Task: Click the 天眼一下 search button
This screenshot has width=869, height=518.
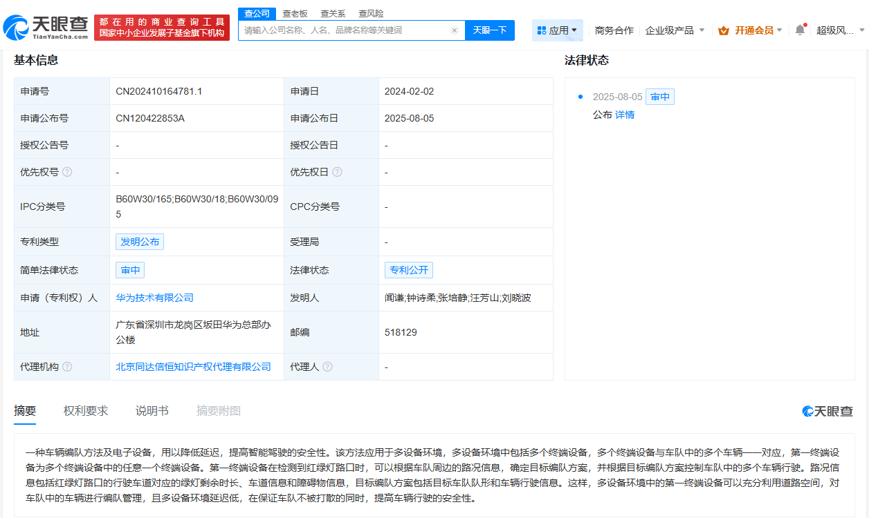Action: pyautogui.click(x=489, y=30)
